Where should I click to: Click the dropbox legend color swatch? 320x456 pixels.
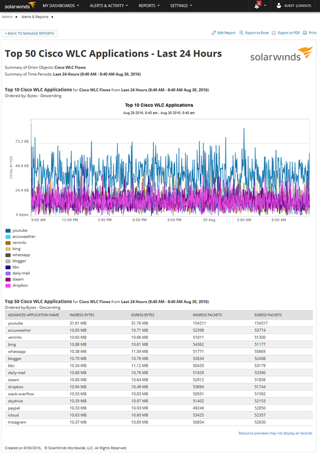8,286
